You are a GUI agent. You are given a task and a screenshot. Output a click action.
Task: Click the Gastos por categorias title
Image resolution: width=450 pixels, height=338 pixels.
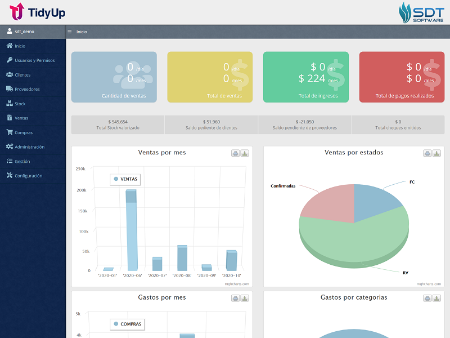click(x=354, y=297)
